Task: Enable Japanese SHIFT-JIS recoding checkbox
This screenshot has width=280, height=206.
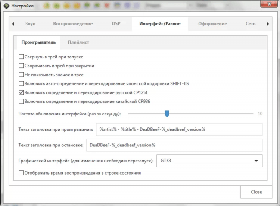Action: coord(21,84)
